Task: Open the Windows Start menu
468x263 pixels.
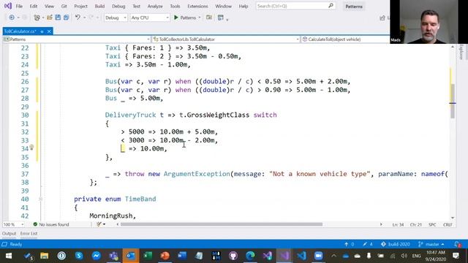Action: (x=9, y=256)
